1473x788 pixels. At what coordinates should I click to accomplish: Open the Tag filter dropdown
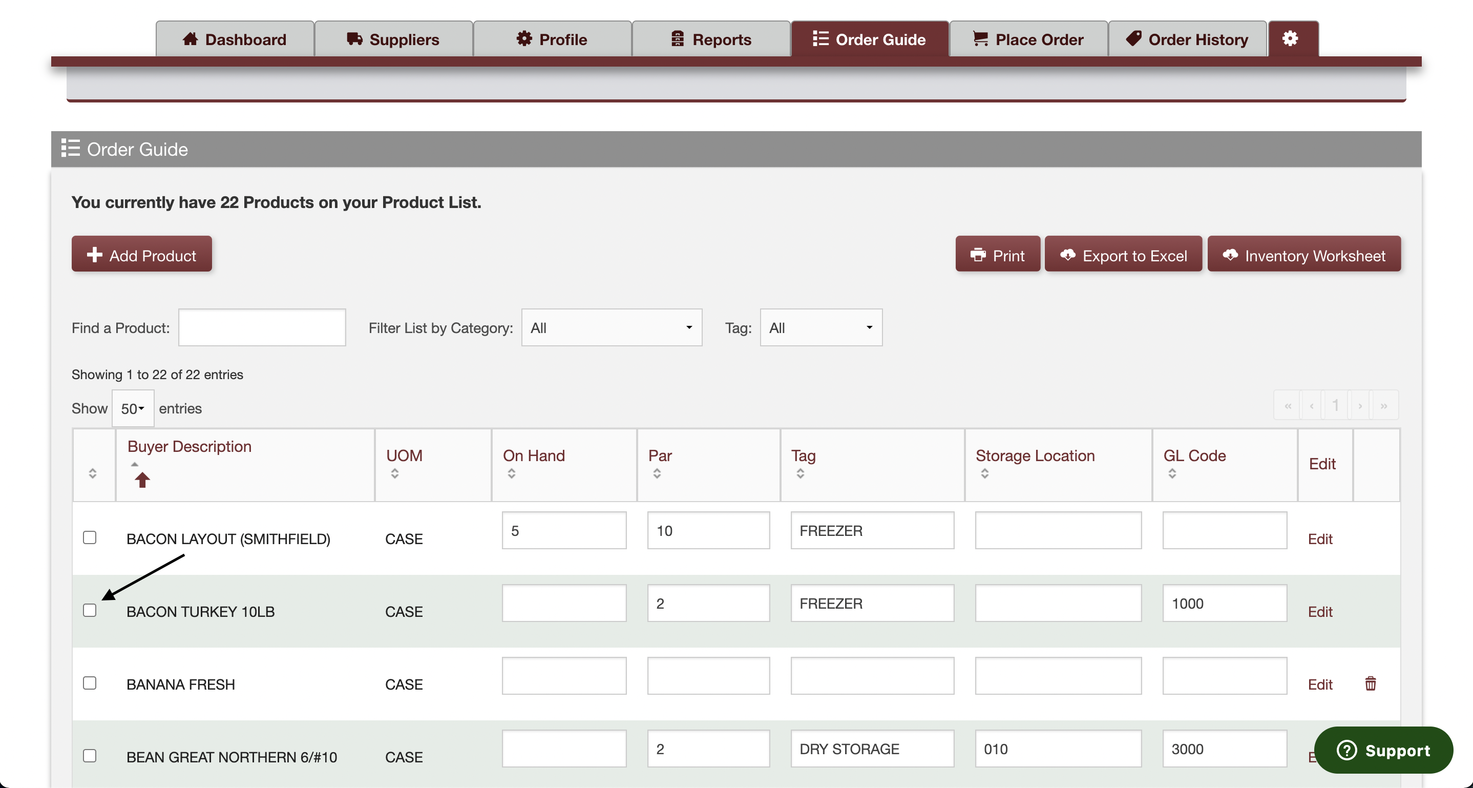[820, 328]
